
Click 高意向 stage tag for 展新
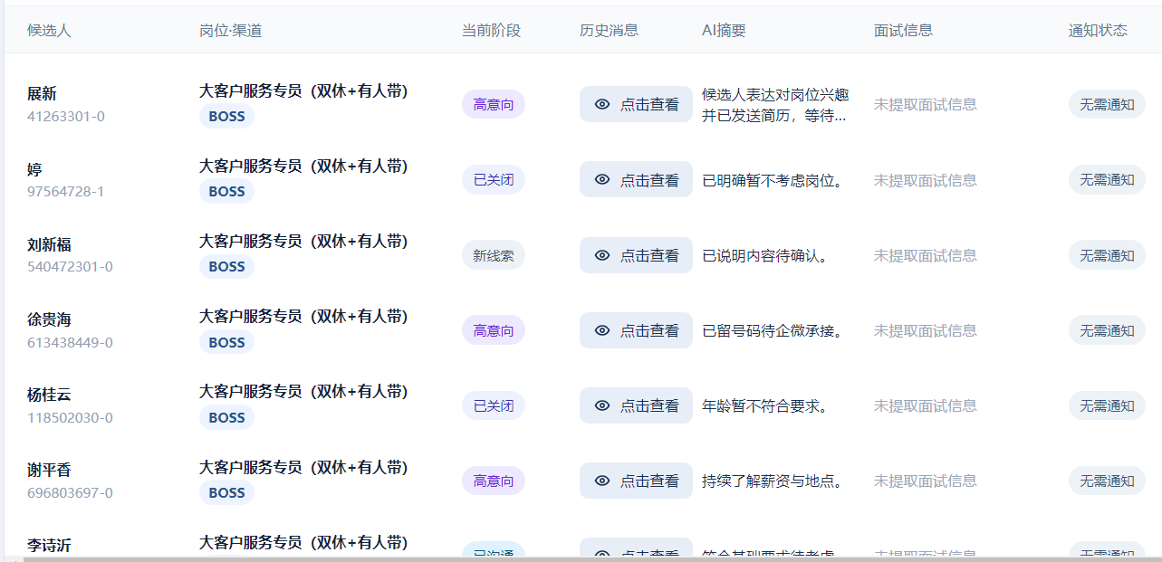point(494,104)
